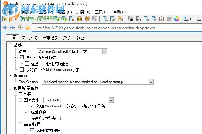
Task: Click the document icon with plus grid
Action: click(146, 19)
